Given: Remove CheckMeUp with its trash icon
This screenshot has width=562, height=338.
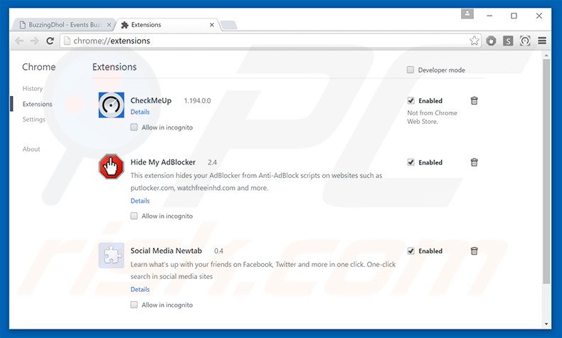Looking at the screenshot, I should [474, 101].
